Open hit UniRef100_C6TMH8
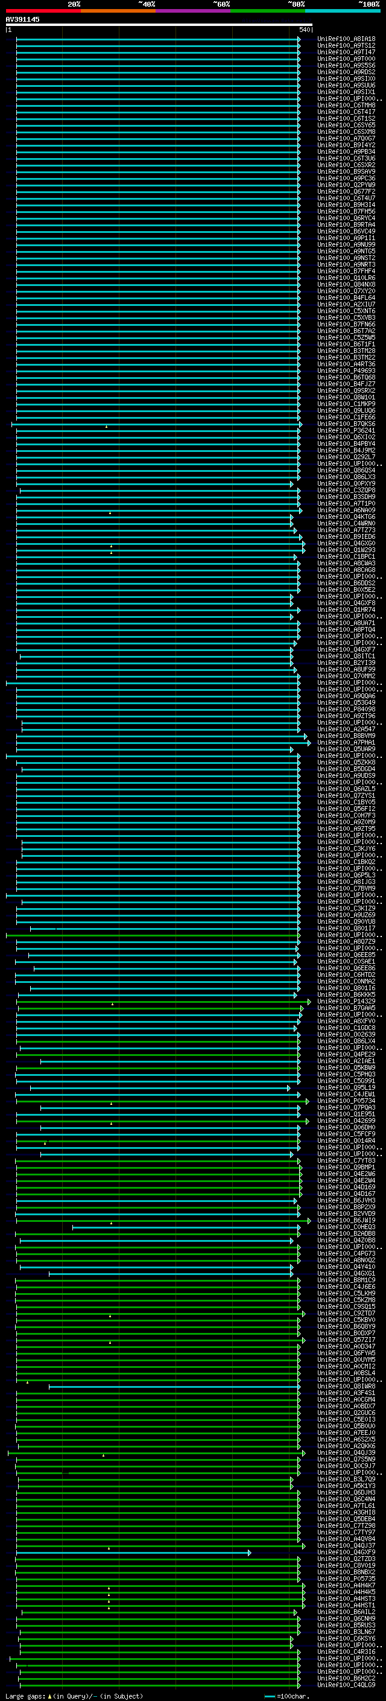The image size is (386, 1701). 346,106
